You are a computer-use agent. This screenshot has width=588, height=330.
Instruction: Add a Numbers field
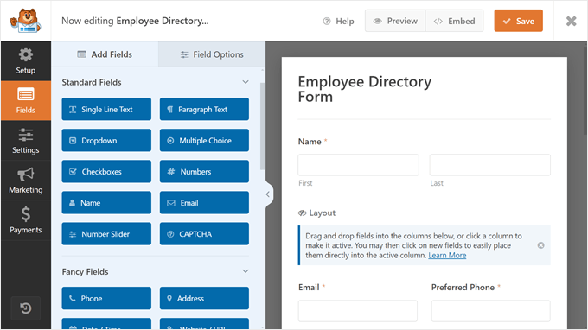(204, 171)
